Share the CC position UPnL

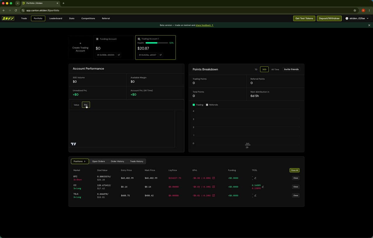[214, 187]
